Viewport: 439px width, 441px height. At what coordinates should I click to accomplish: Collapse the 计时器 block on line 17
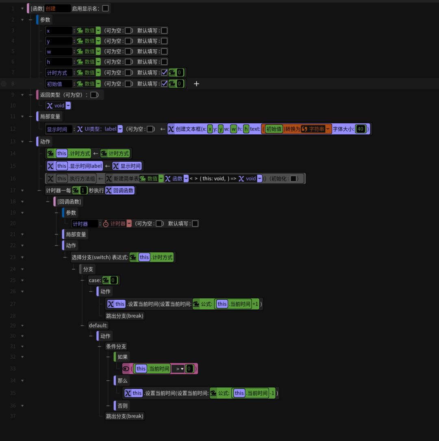tap(22, 191)
